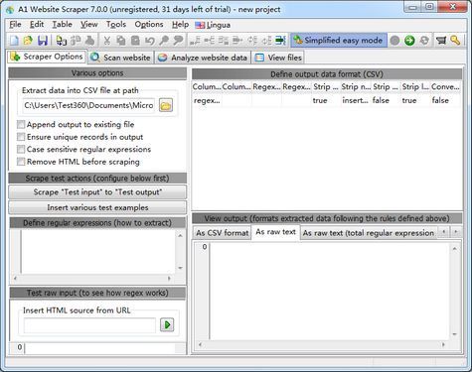Save project with the blue floppy disk icon
Screen dimensions: 472x372
point(43,41)
